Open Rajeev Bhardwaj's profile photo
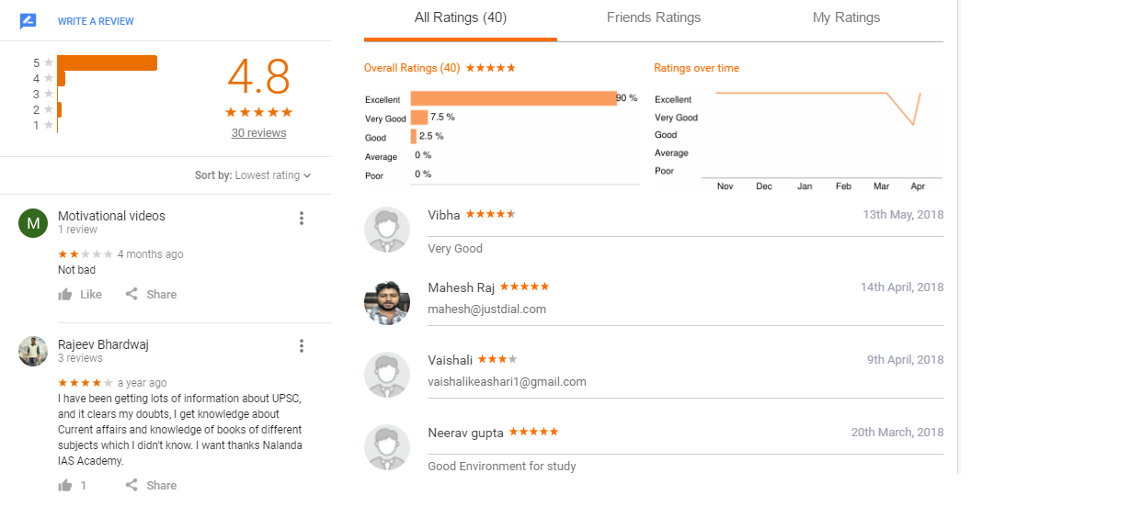Image resolution: width=1131 pixels, height=529 pixels. pos(33,352)
